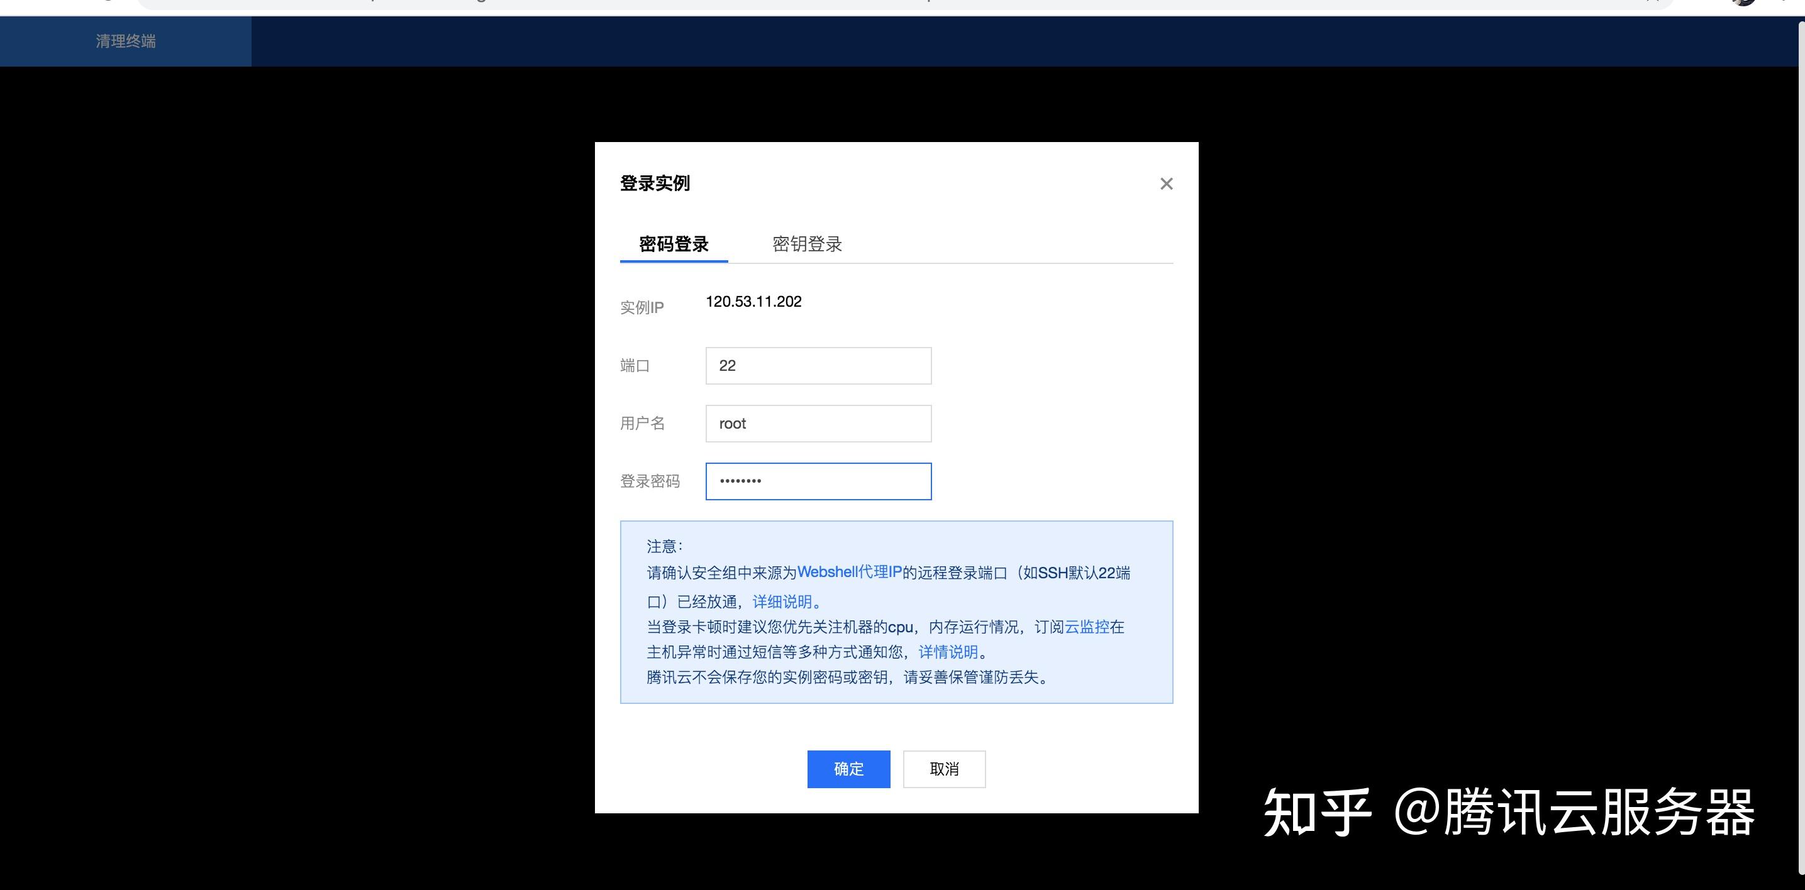Select the instance IP 120.53.11.202 text
Image resolution: width=1805 pixels, height=890 pixels.
pos(753,301)
